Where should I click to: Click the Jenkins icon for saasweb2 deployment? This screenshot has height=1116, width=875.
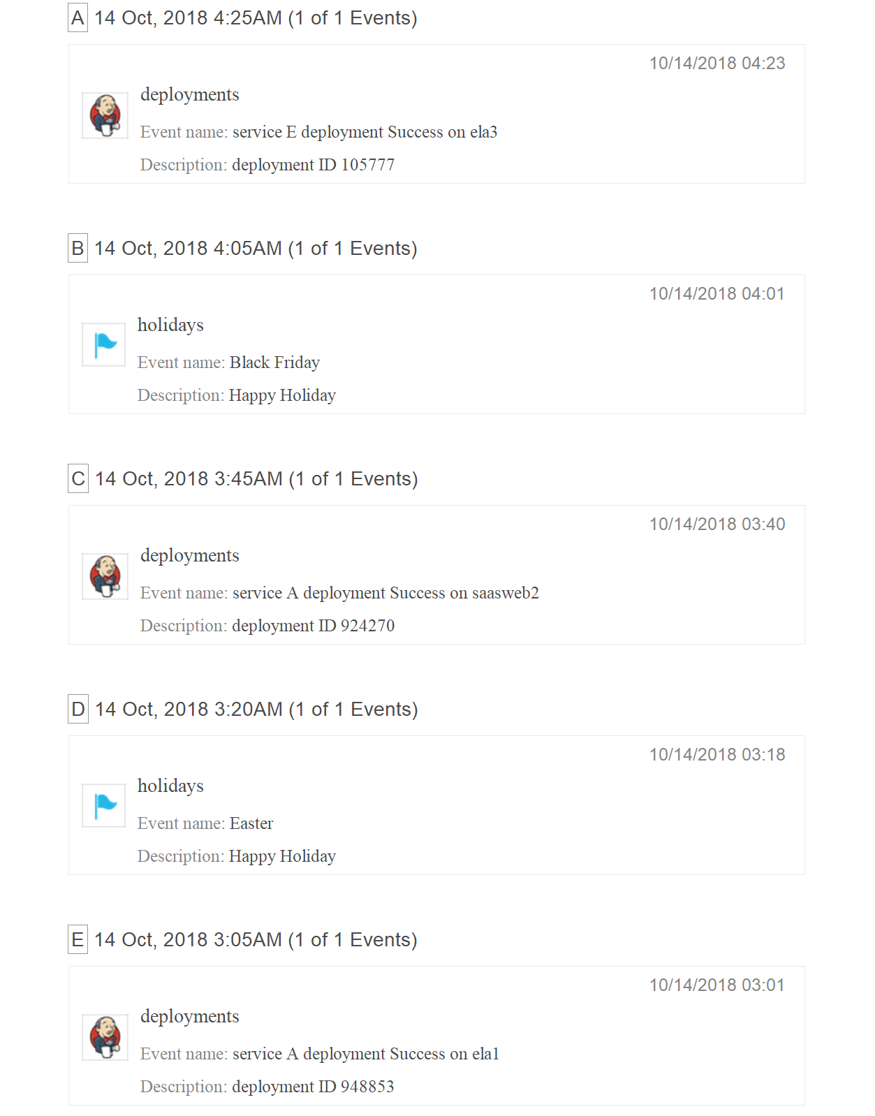coord(105,576)
